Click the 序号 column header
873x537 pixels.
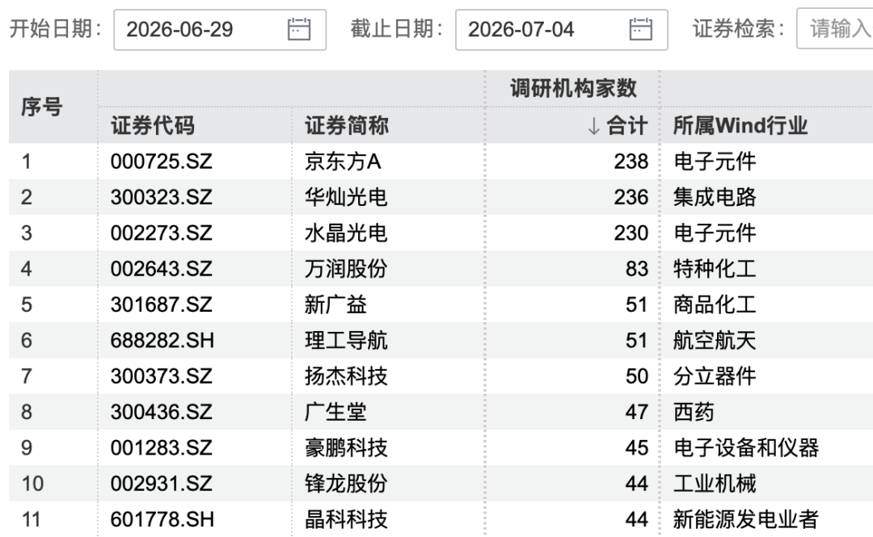42,107
